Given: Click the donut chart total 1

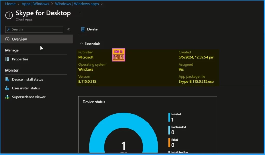Looking at the screenshot, I should click(x=123, y=146).
